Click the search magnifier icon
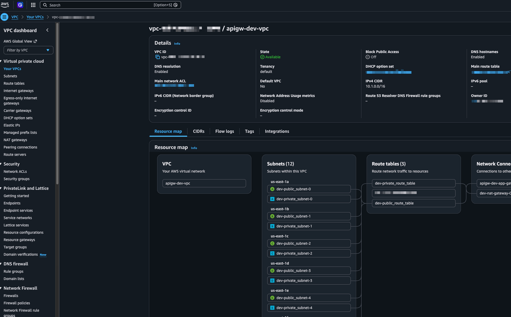The image size is (511, 317). [45, 5]
